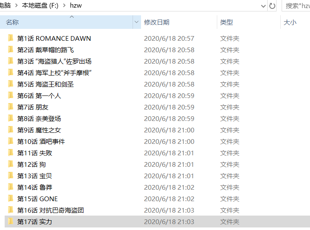Click the folder icon of the 第3话 佐罗出场 row
This screenshot has height=230, width=310.
pyautogui.click(x=11, y=61)
